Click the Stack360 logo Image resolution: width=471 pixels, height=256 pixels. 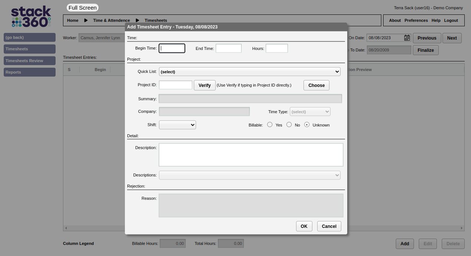(31, 17)
